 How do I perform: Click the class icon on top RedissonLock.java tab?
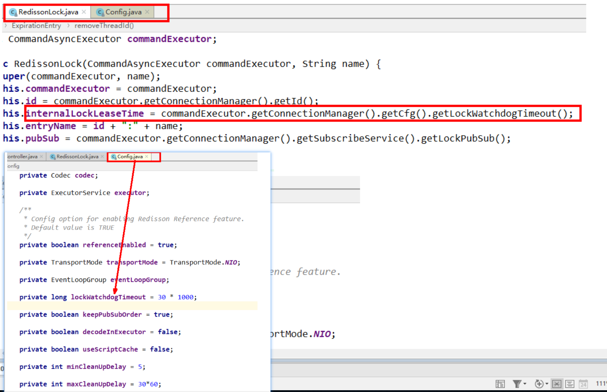[x=13, y=12]
